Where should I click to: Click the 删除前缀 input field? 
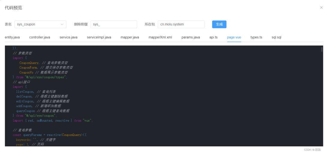(x=114, y=24)
